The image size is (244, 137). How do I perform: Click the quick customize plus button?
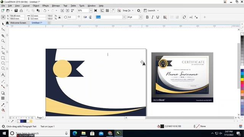[x=205, y=17]
